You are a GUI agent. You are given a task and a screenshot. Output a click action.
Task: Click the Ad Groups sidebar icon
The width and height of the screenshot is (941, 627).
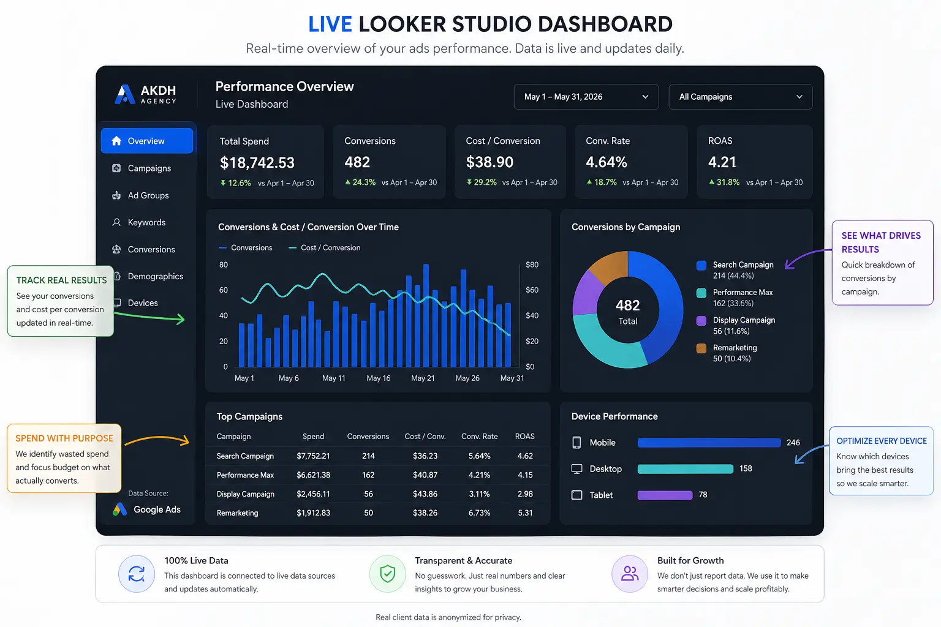(116, 195)
